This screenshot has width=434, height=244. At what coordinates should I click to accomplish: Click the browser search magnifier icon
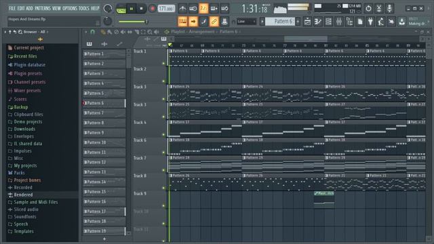[x=20, y=32]
